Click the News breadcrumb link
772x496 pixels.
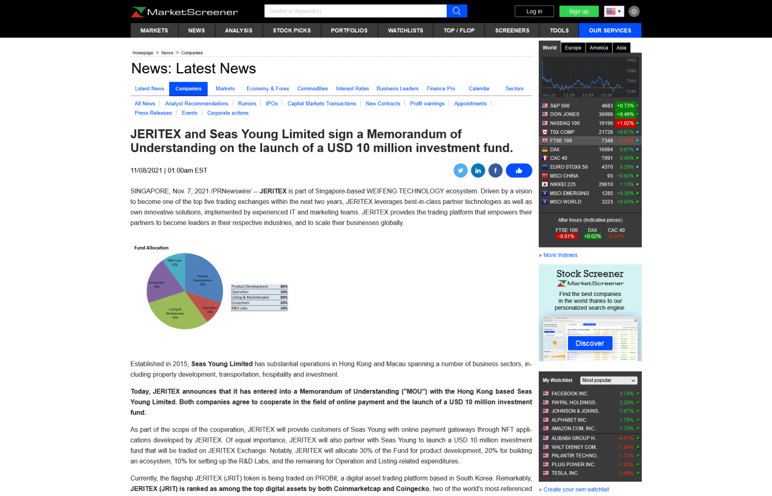[x=167, y=53]
